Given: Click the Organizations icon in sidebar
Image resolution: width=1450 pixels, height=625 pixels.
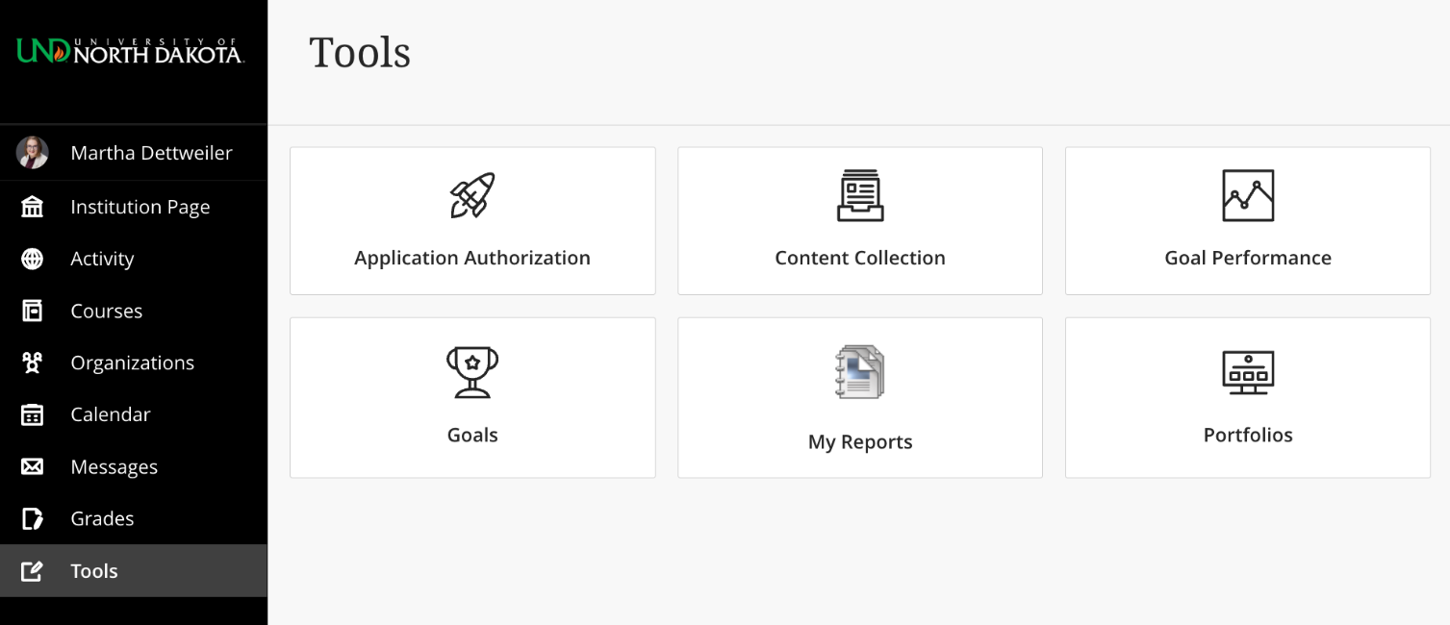Looking at the screenshot, I should (x=33, y=362).
